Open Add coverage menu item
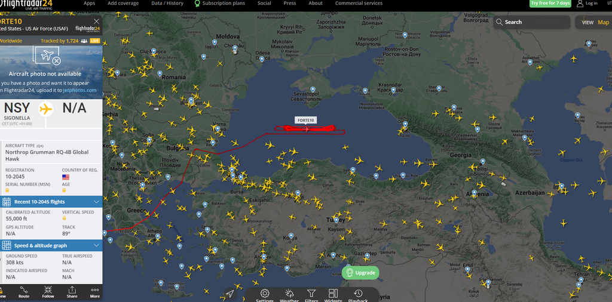The width and height of the screenshot is (612, 302). pyautogui.click(x=123, y=3)
